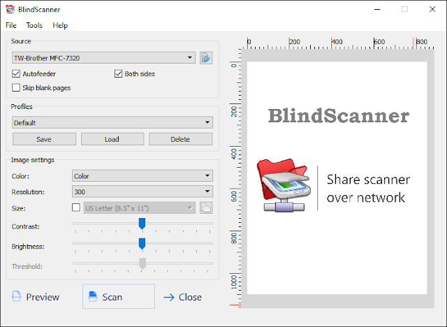Click the Preview button
Image resolution: width=447 pixels, height=327 pixels.
[x=36, y=297]
